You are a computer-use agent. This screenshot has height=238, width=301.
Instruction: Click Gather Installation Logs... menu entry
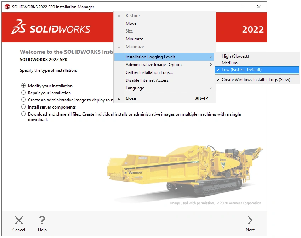165,72
